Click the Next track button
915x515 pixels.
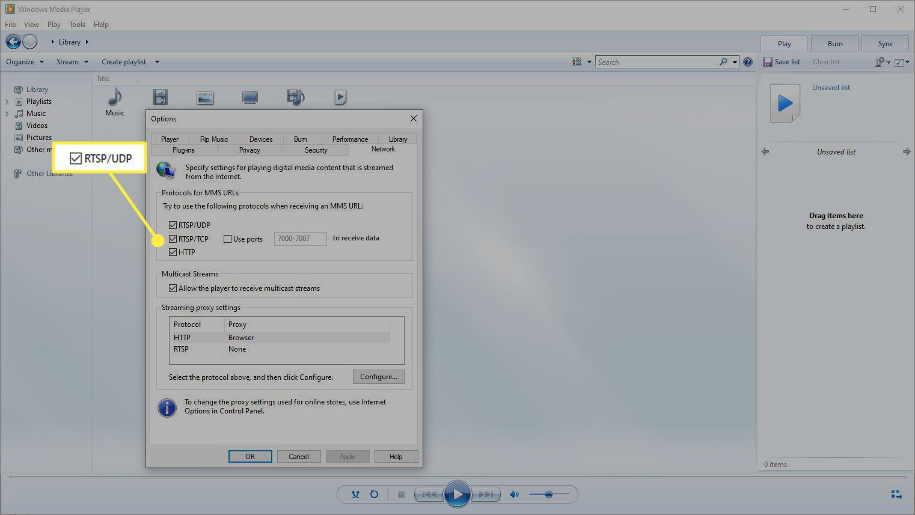pos(486,495)
